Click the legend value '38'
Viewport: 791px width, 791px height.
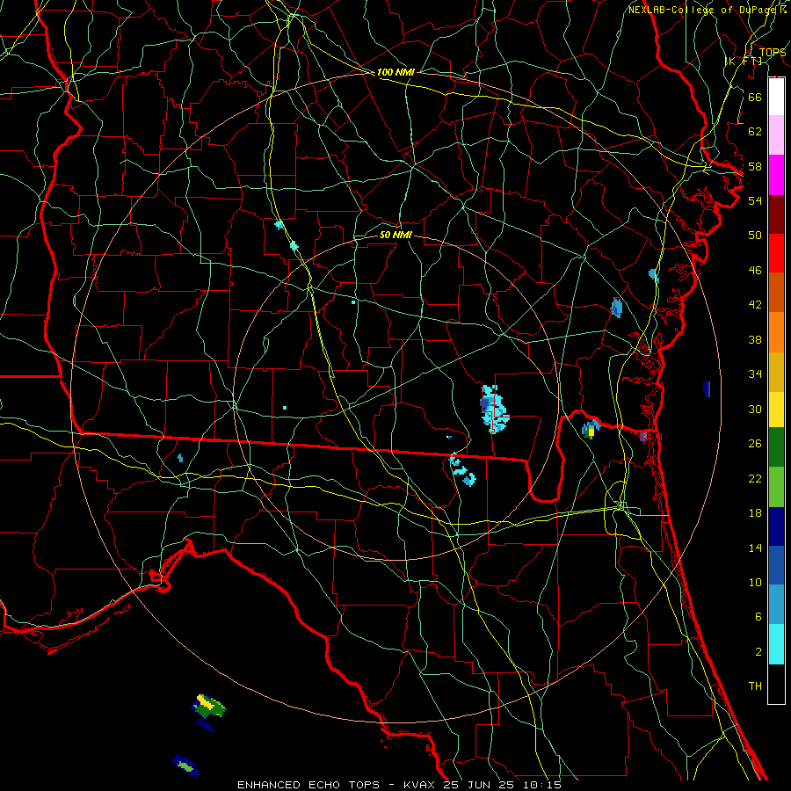(x=755, y=339)
